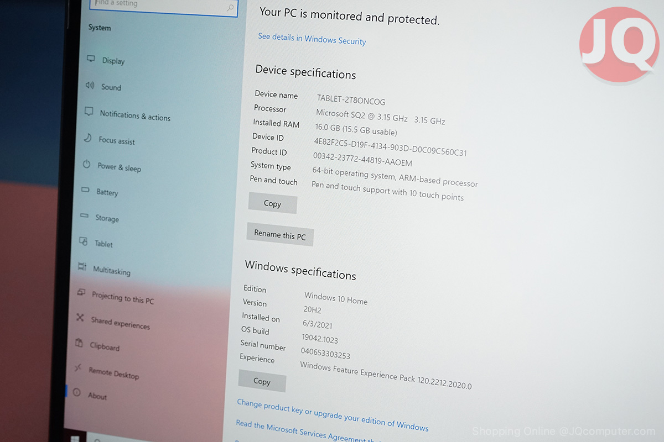
Task: Click the System header in sidebar
Action: [100, 28]
